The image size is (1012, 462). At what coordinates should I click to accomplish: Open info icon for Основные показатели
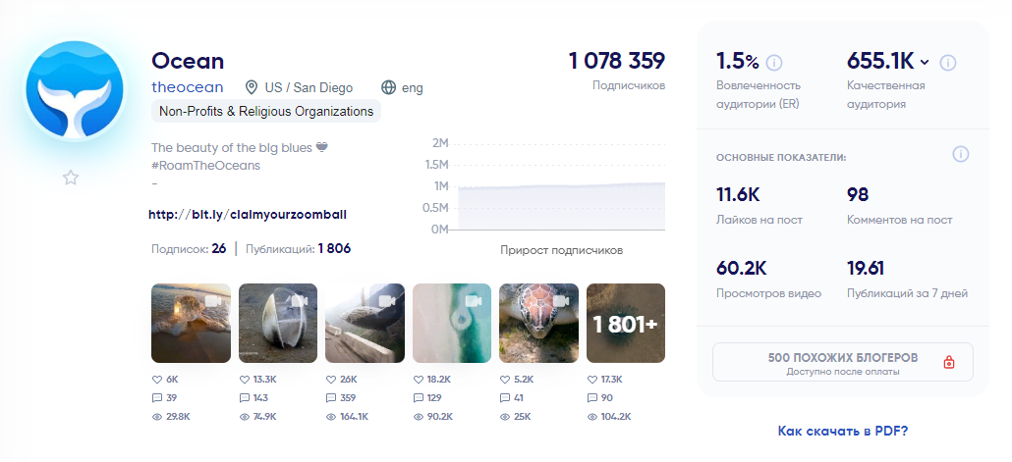[x=960, y=155]
